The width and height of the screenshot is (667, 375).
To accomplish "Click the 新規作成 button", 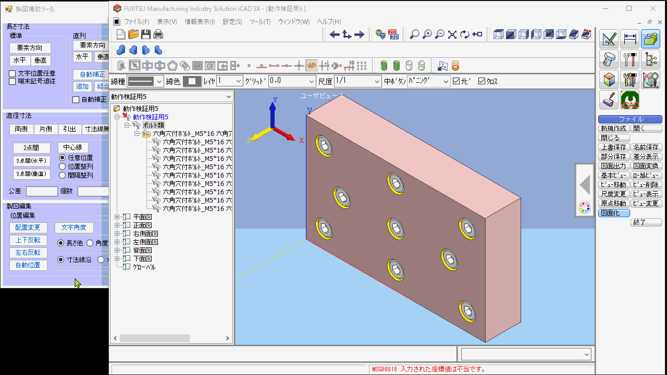I will (614, 129).
